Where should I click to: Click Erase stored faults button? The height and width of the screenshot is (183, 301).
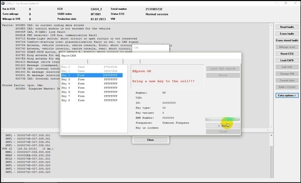287,40
